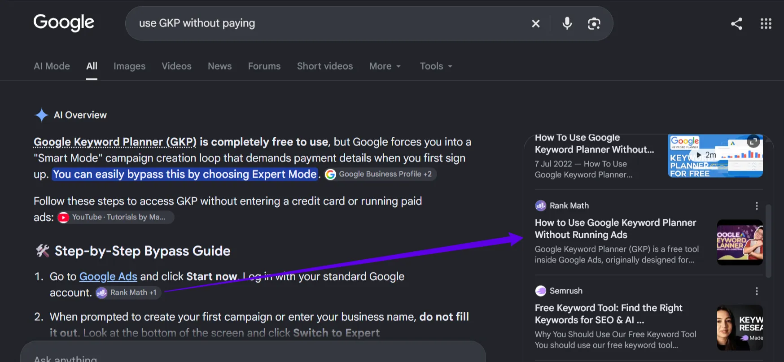Screen dimensions: 784x362
Task: Select the Forums tab
Action: coord(264,66)
